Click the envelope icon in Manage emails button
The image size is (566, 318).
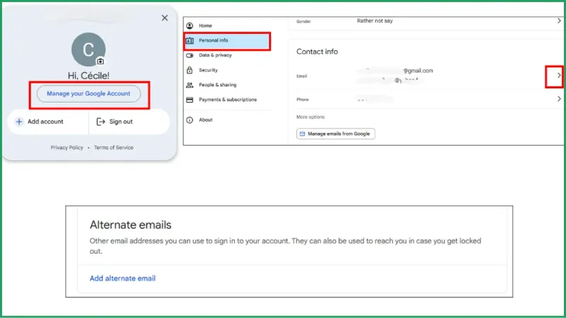point(303,134)
